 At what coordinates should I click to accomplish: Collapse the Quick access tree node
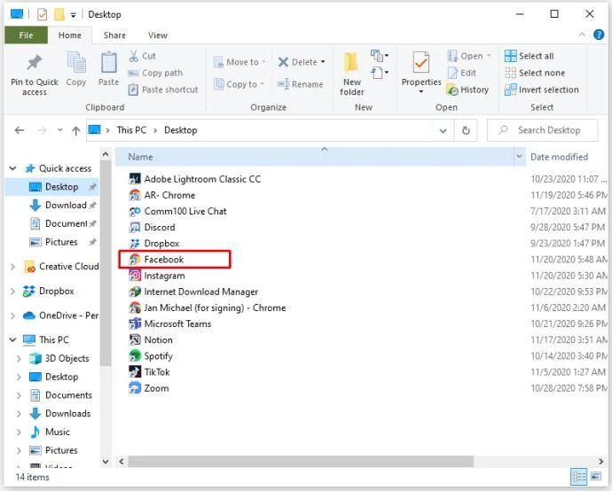[x=12, y=168]
